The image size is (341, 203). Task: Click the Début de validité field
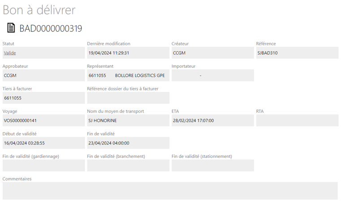[43, 143]
